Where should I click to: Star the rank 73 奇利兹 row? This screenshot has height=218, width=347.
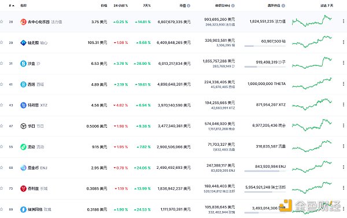click(2, 189)
